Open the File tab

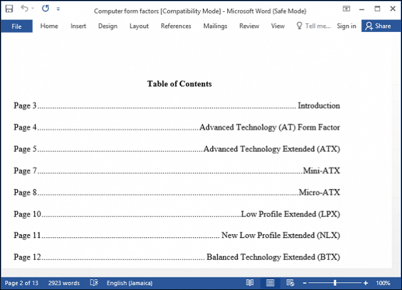17,26
